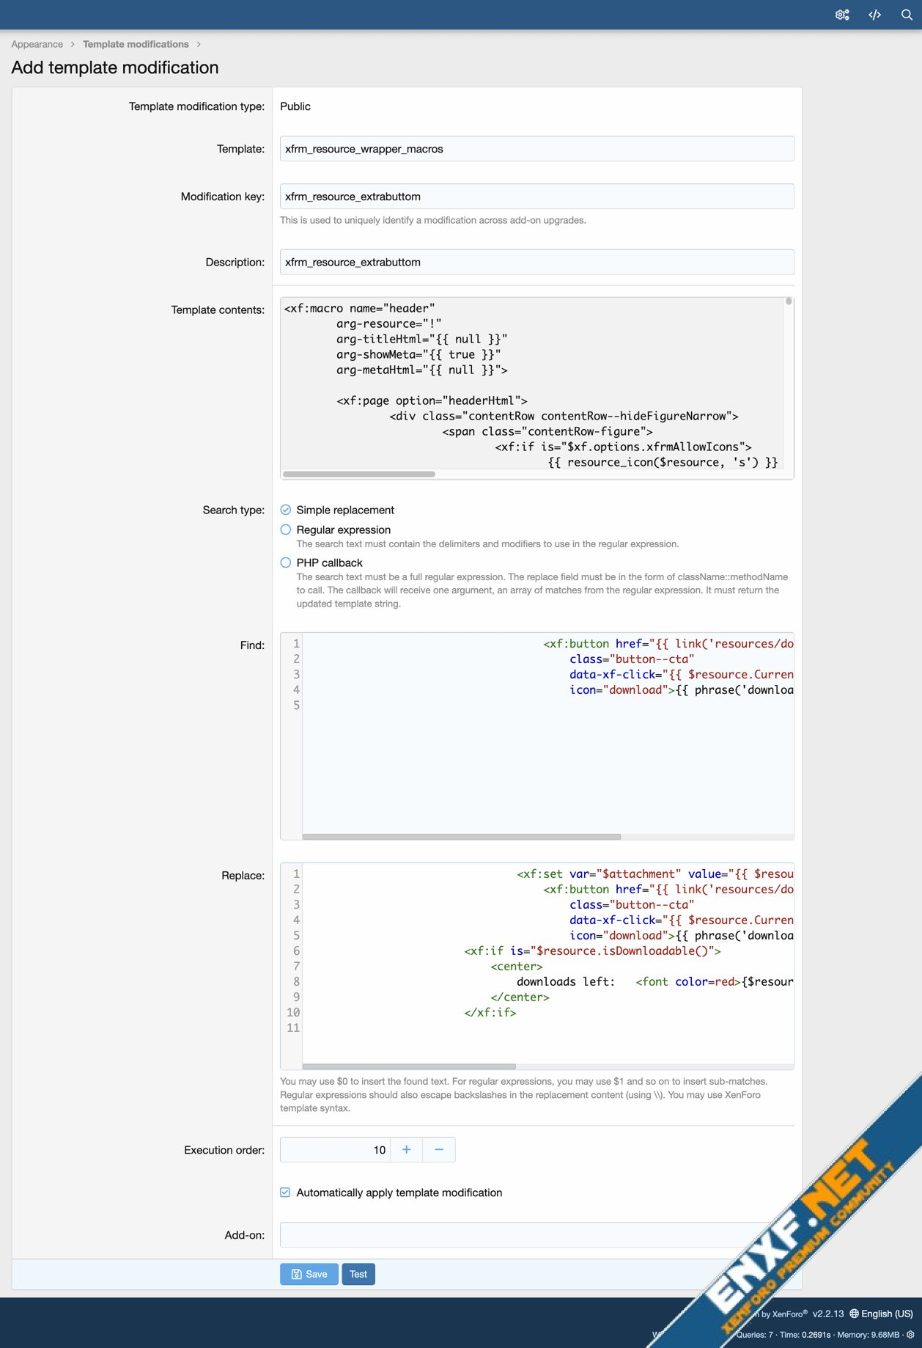Screen dimensions: 922x1348
Task: Click the Save button
Action: (309, 1274)
